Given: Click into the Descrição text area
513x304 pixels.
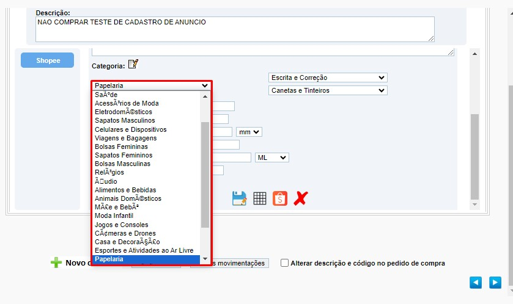Looking at the screenshot, I should (235, 29).
